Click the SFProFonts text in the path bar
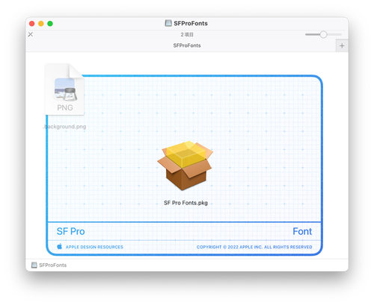The height and width of the screenshot is (305, 374). click(x=53, y=265)
